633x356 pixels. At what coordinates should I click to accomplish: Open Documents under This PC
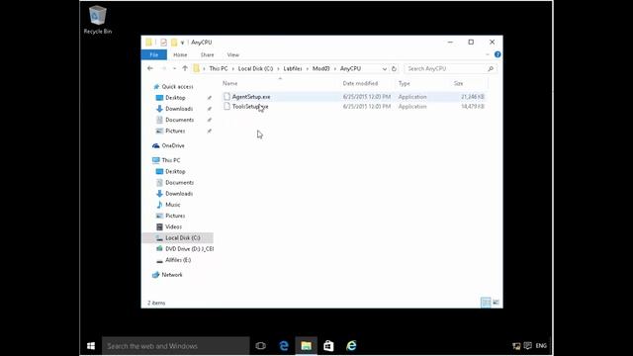click(x=180, y=182)
